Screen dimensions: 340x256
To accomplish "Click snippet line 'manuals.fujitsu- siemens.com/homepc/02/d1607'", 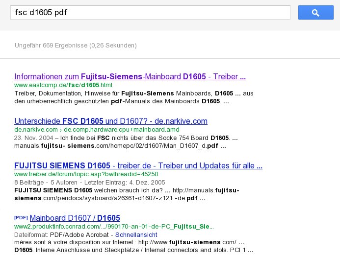I will pyautogui.click(x=120, y=146).
